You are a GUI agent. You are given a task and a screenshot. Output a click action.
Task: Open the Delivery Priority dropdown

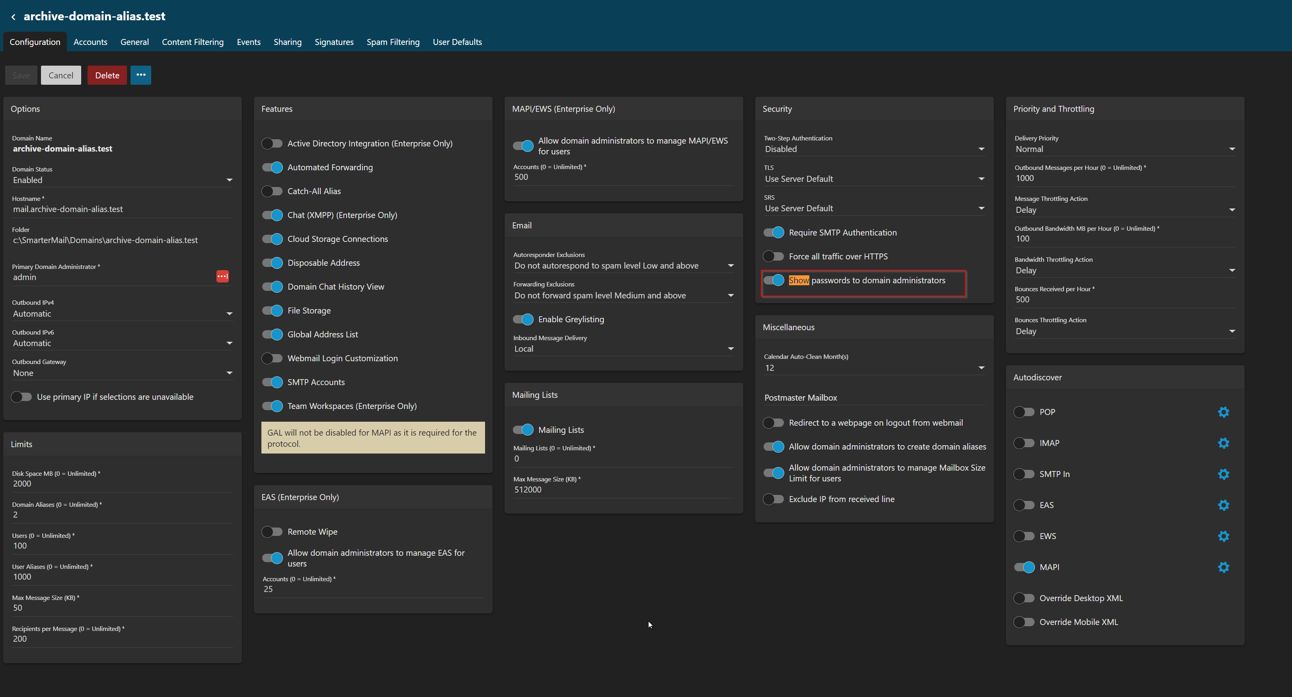pyautogui.click(x=1124, y=149)
